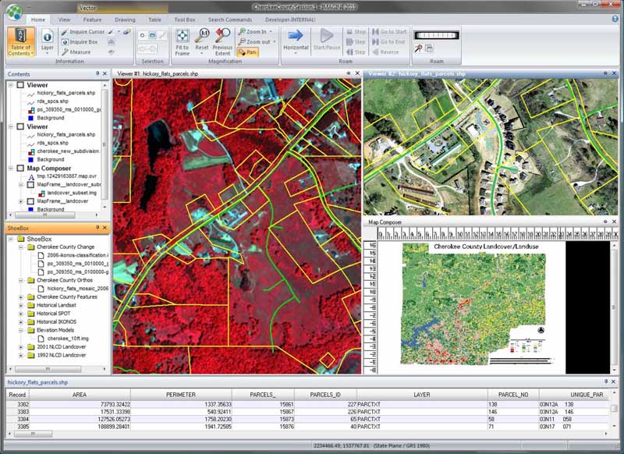Open the Search Commands tab
The height and width of the screenshot is (454, 624).
click(x=229, y=18)
